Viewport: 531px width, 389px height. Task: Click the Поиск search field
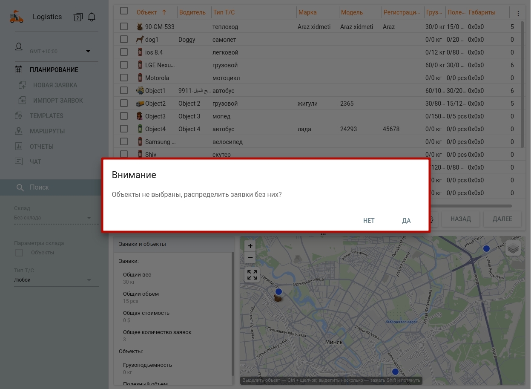(55, 187)
